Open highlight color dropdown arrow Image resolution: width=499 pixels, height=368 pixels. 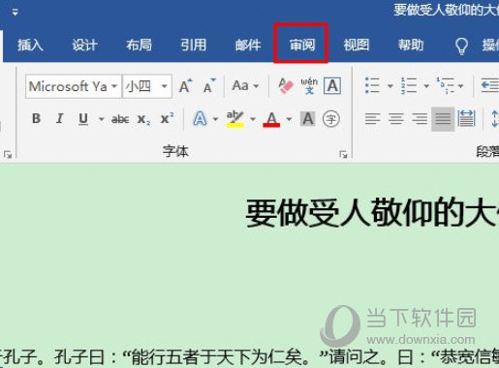253,119
